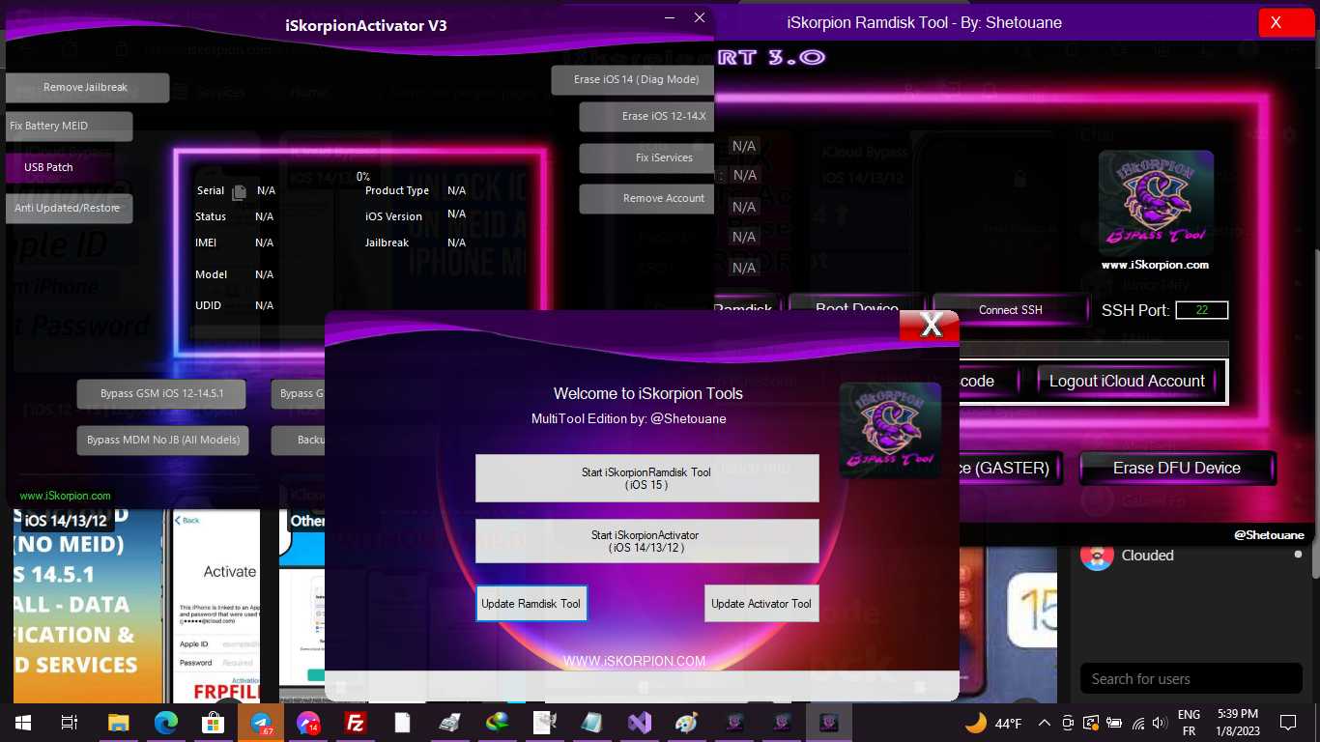Open Task View from the taskbar
Viewport: 1320px width, 742px height.
70,723
